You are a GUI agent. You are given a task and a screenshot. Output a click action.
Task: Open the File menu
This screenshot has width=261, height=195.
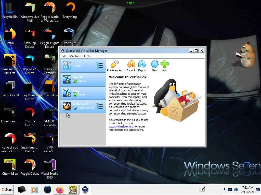pos(64,56)
